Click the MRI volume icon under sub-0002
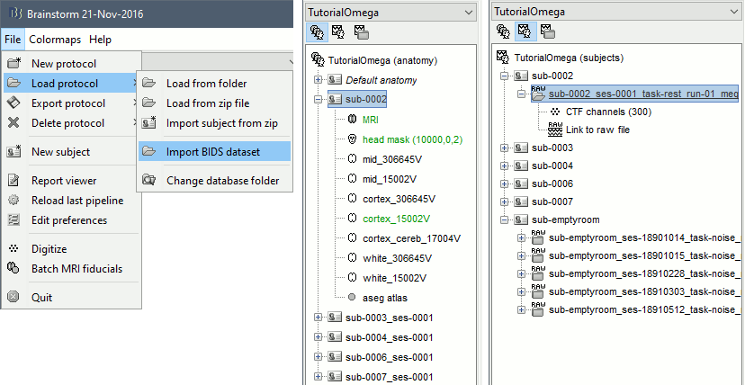Screen dimensions: 745x385 pos(352,120)
